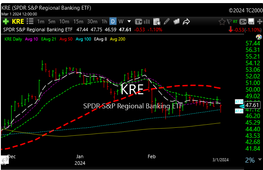Switch to the 1h timeframe

pos(104,22)
